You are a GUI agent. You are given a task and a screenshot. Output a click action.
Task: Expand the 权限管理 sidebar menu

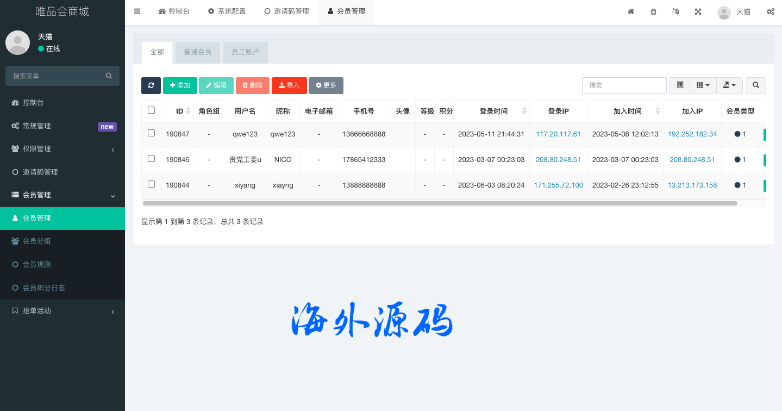click(x=62, y=149)
